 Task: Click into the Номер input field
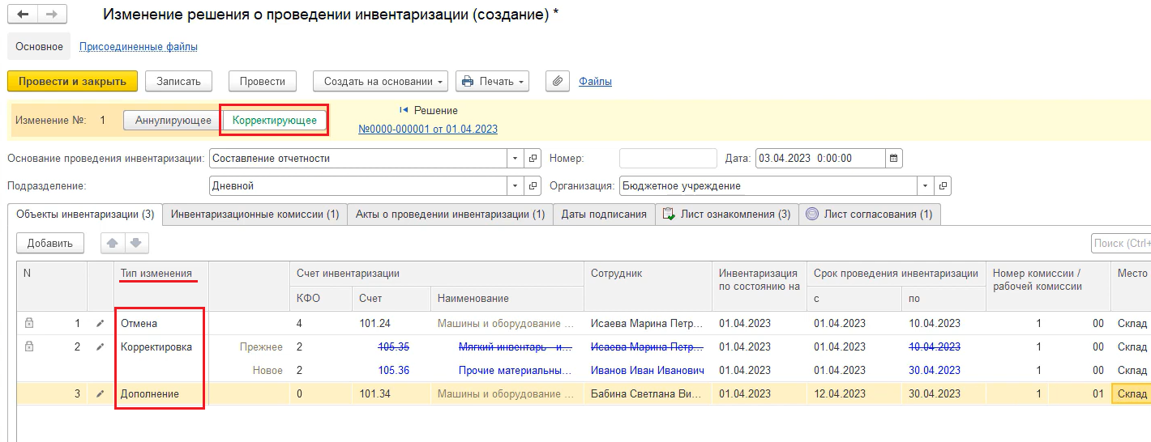tap(669, 159)
